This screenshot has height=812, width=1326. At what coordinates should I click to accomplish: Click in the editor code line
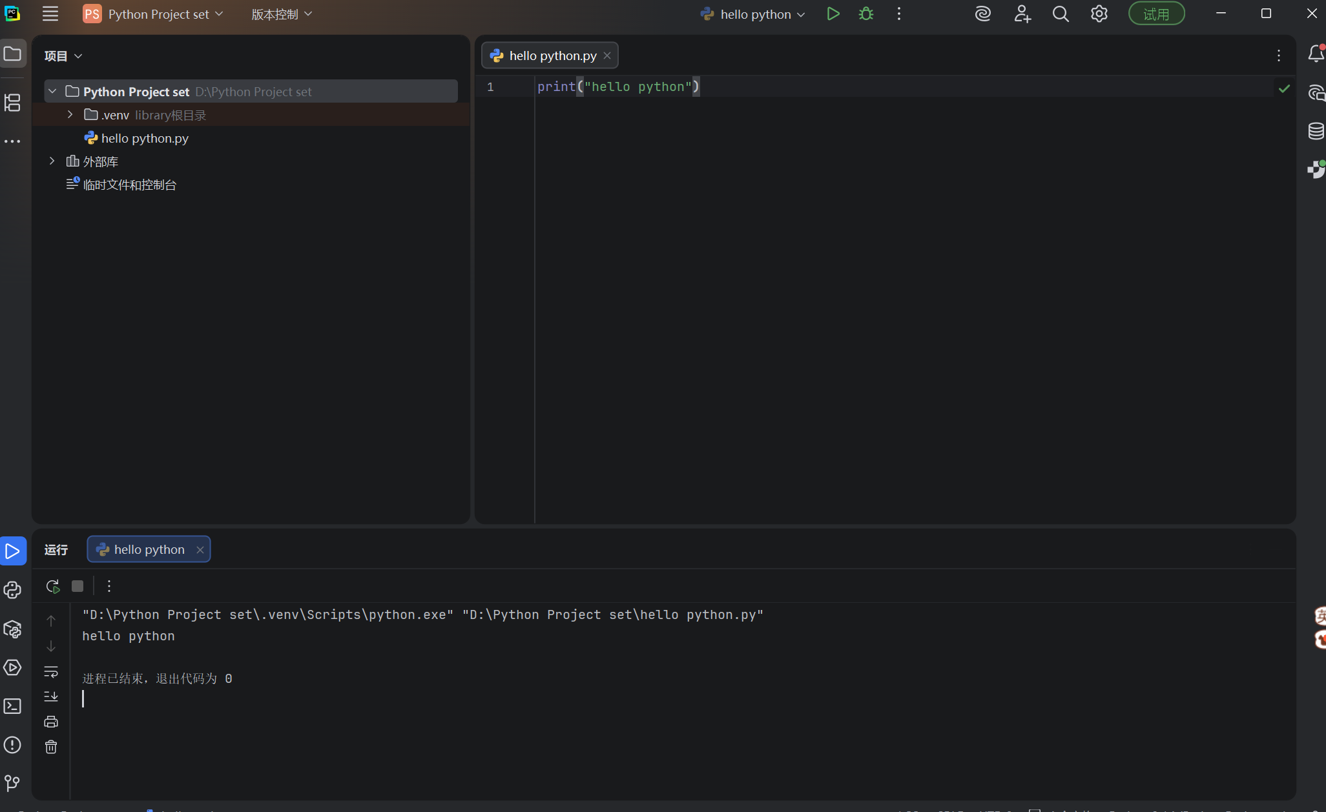pyautogui.click(x=618, y=86)
